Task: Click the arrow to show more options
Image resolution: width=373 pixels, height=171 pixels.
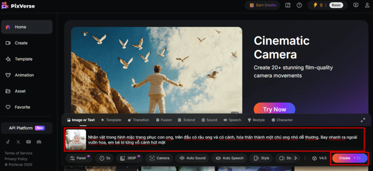Action: tap(296, 158)
